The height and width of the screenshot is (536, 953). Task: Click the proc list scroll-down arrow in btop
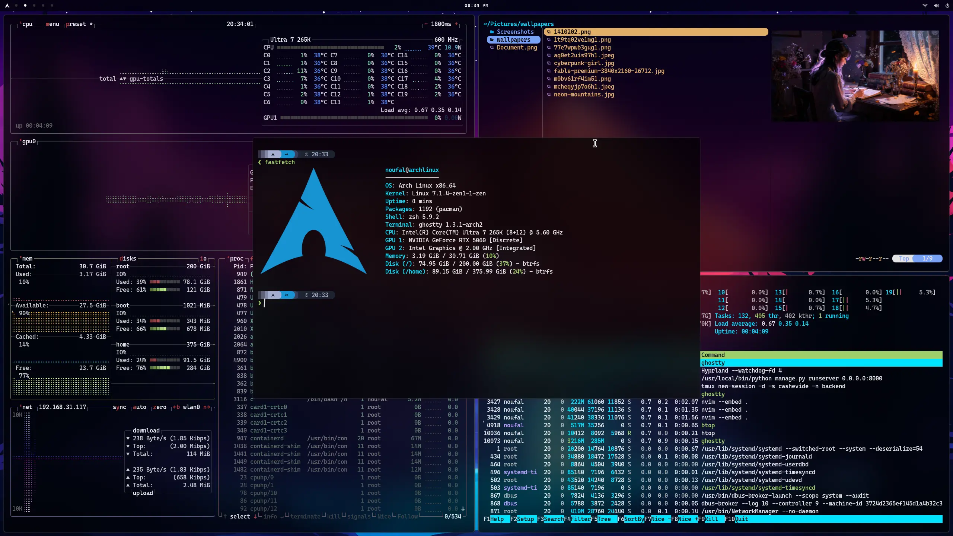[463, 509]
